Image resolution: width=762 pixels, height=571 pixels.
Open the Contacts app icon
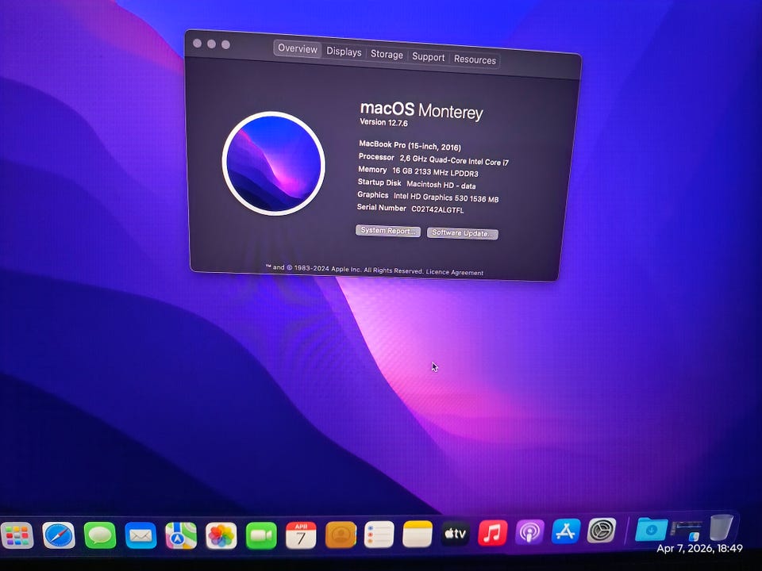tap(341, 535)
